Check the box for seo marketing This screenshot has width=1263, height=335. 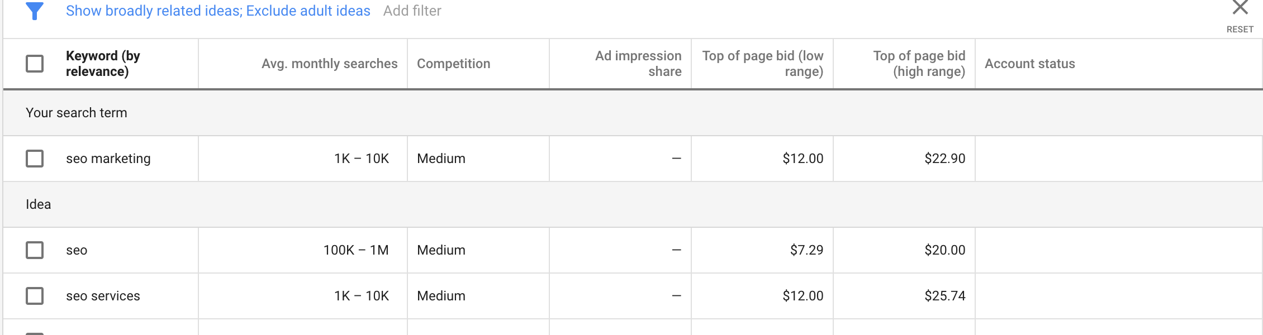pyautogui.click(x=35, y=159)
